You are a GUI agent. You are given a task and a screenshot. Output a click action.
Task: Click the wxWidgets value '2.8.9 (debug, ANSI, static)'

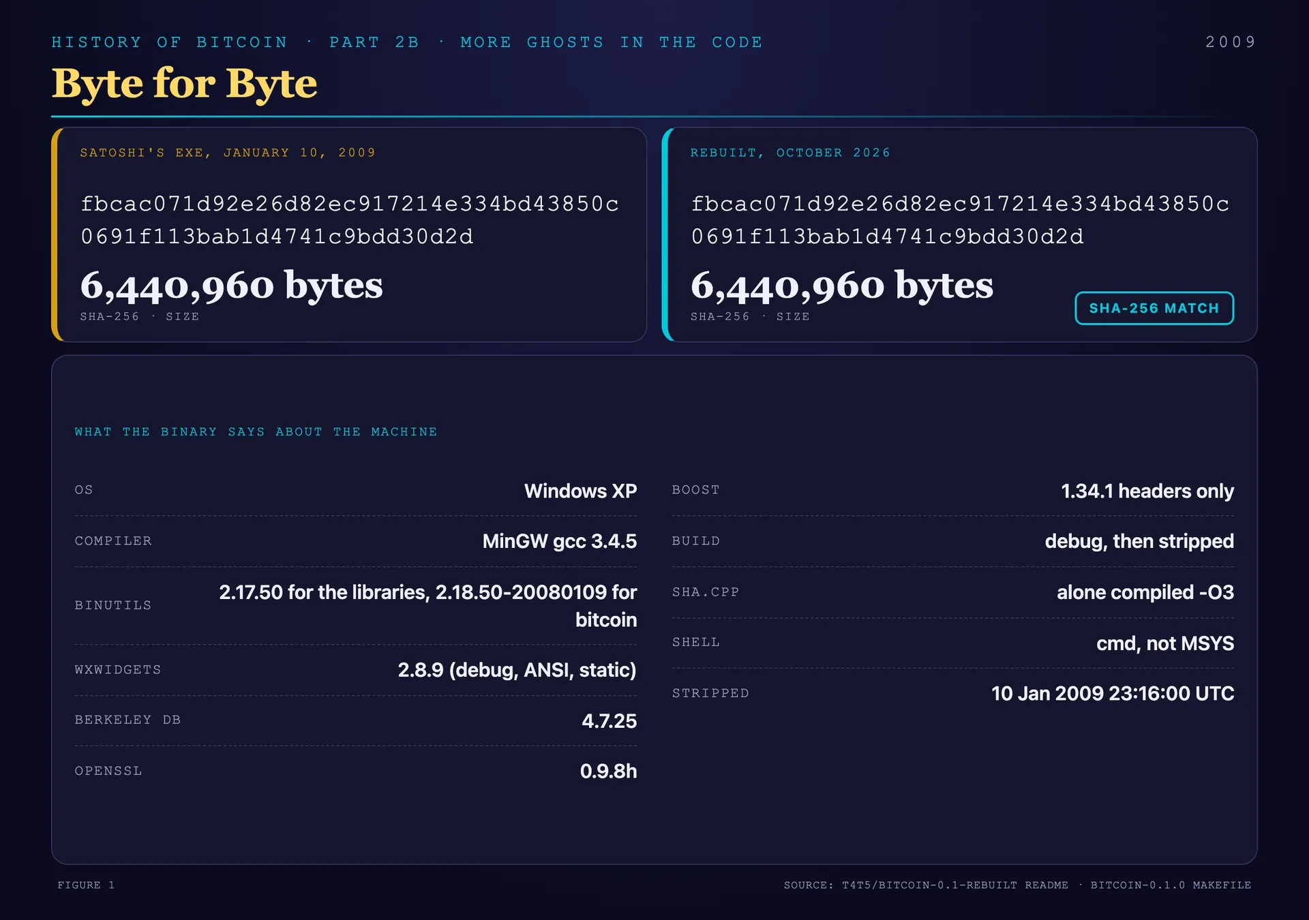(x=517, y=670)
